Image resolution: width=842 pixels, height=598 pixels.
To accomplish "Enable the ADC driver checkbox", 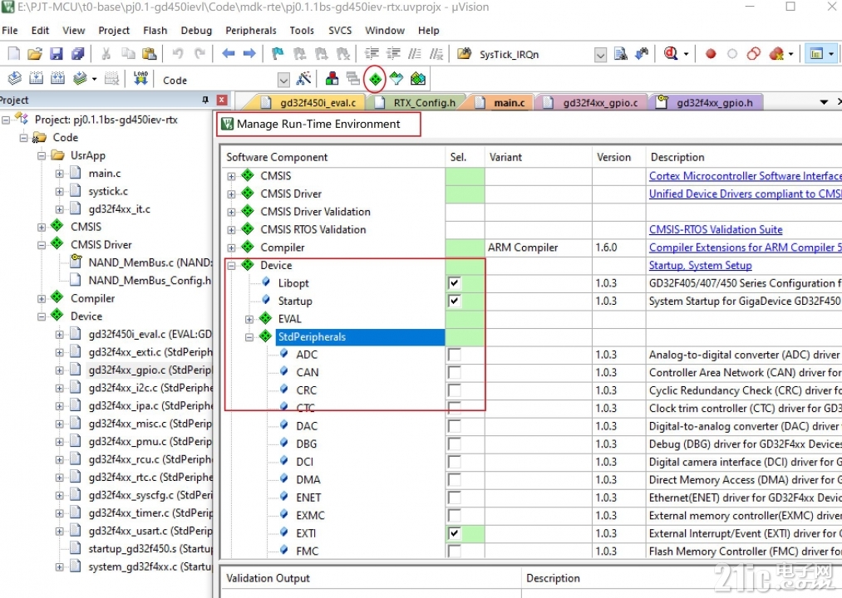I will 455,355.
